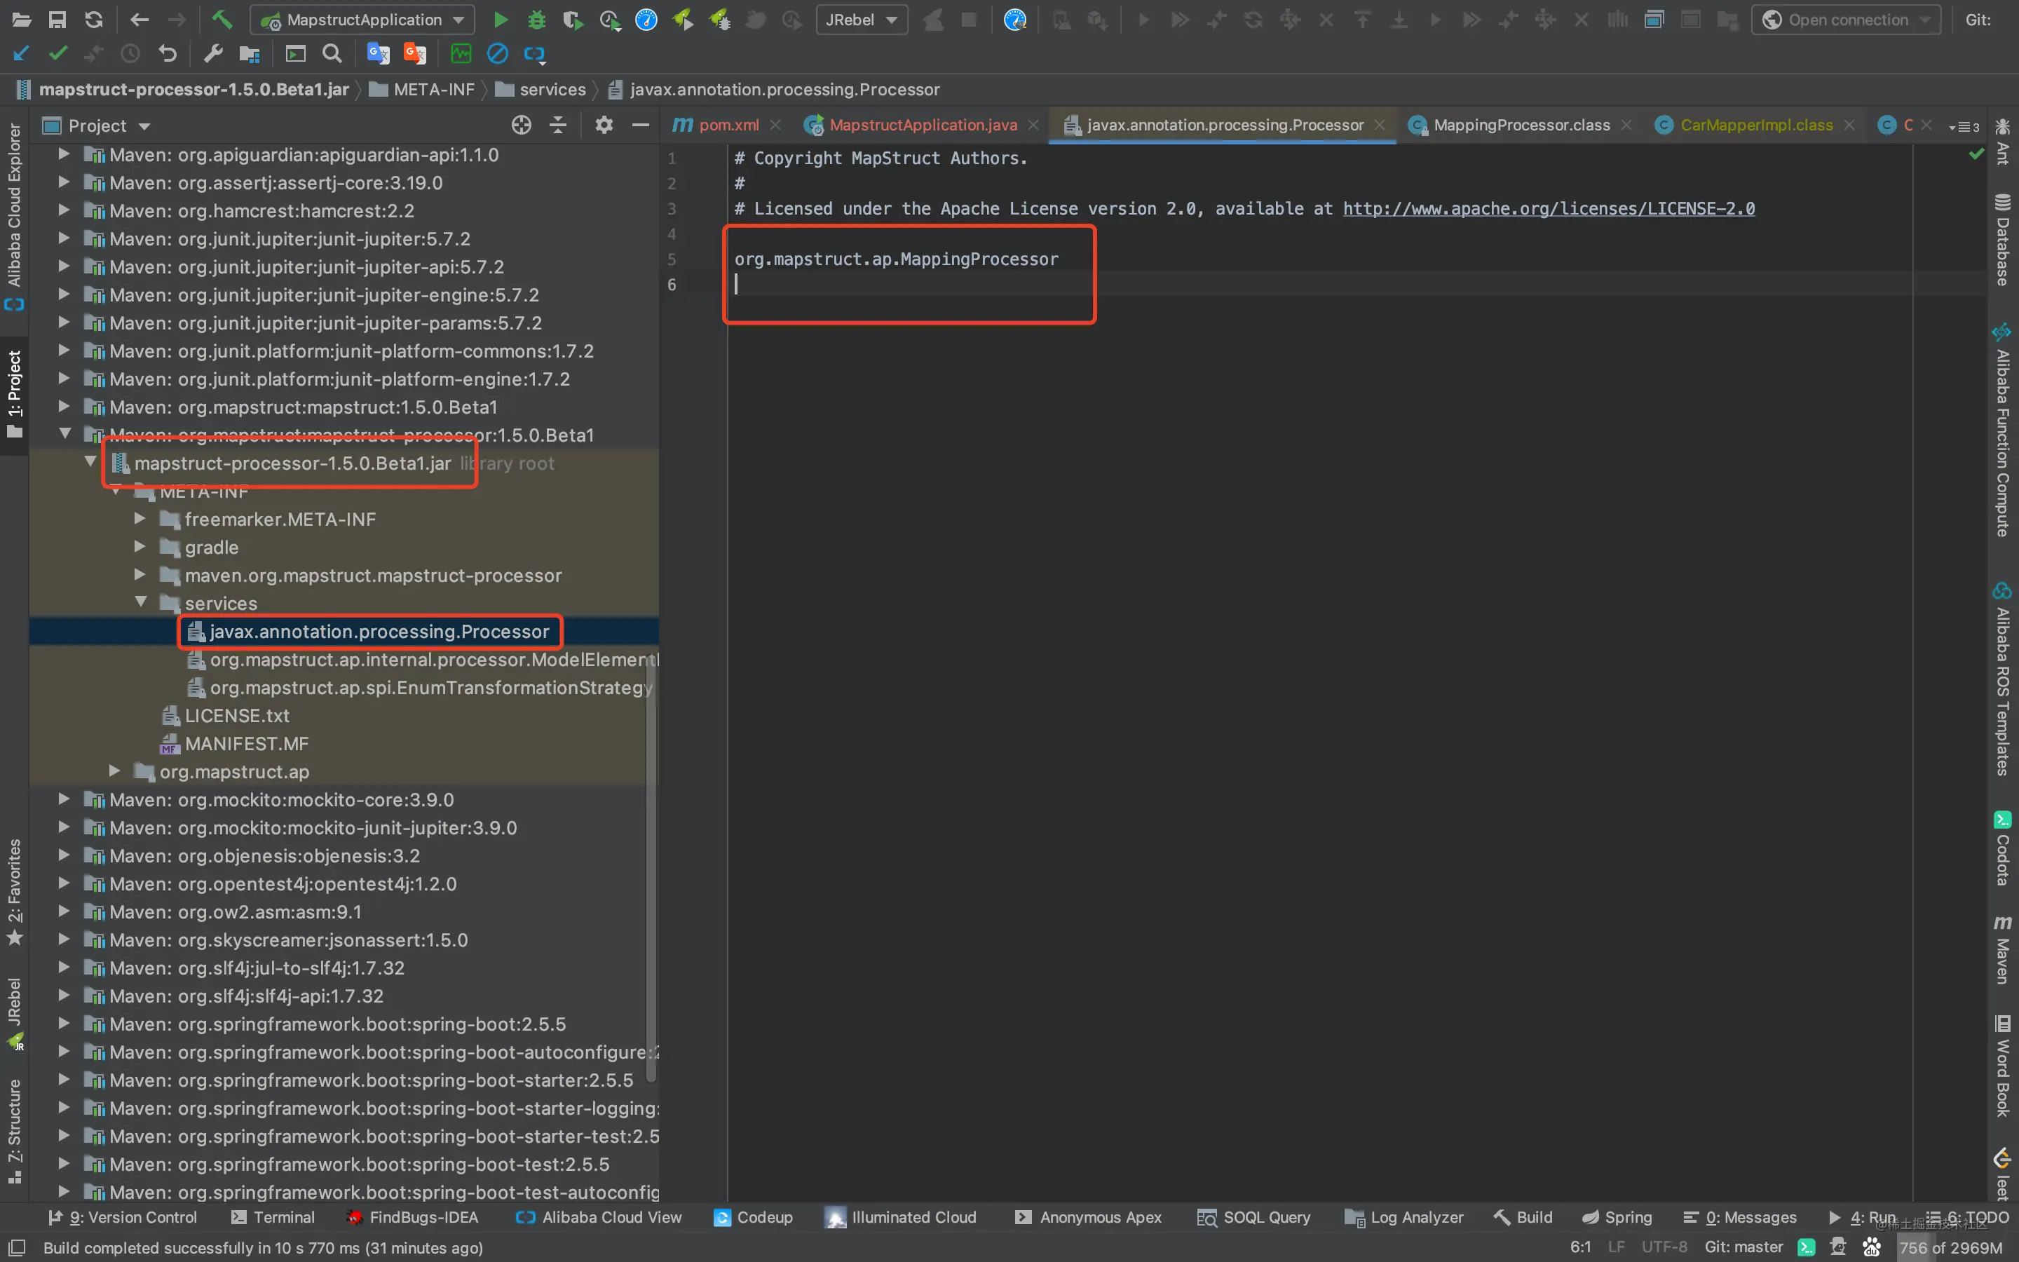
Task: Toggle the Terminal tool window
Action: coord(273,1217)
